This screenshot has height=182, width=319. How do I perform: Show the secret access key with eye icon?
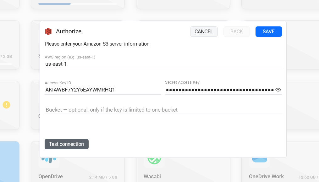click(278, 90)
